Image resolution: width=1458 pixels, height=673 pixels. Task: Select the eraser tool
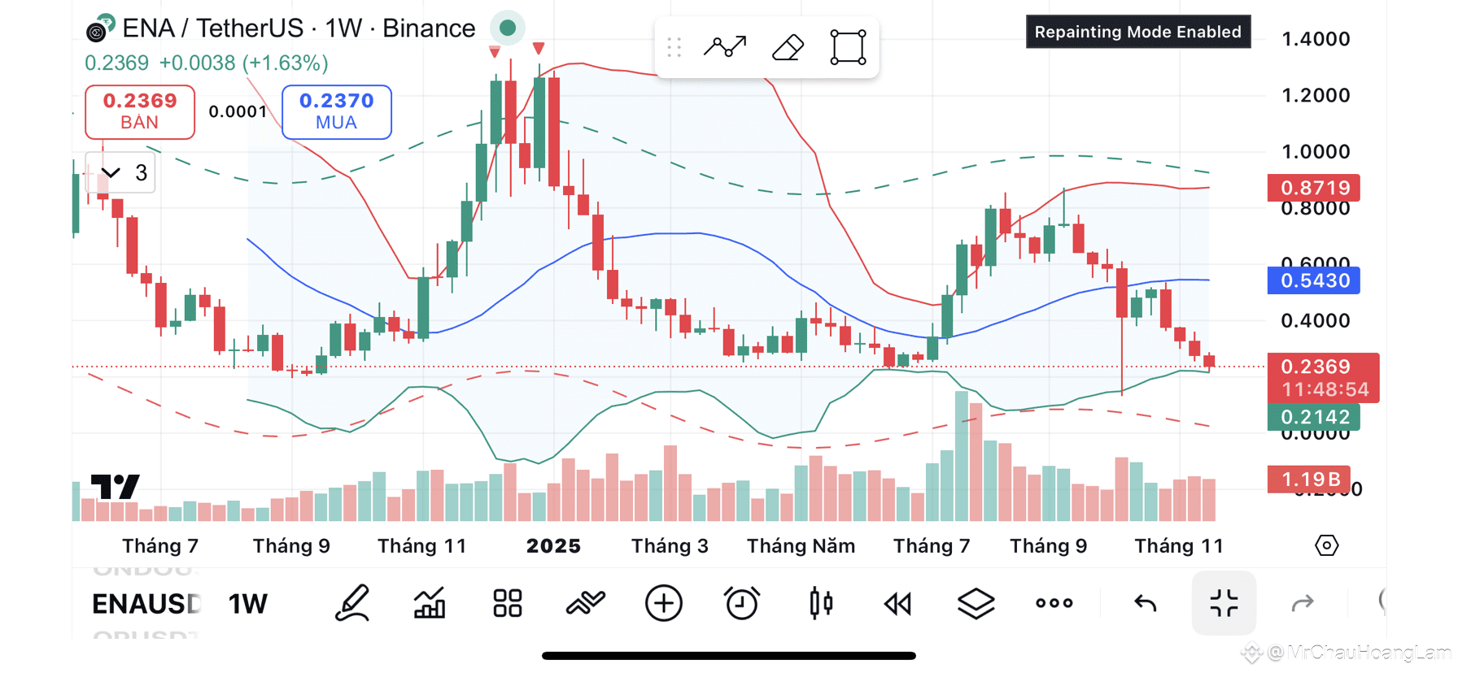(x=788, y=47)
